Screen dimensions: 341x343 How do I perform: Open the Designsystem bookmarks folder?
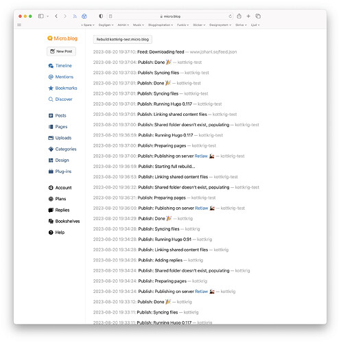click(x=220, y=25)
